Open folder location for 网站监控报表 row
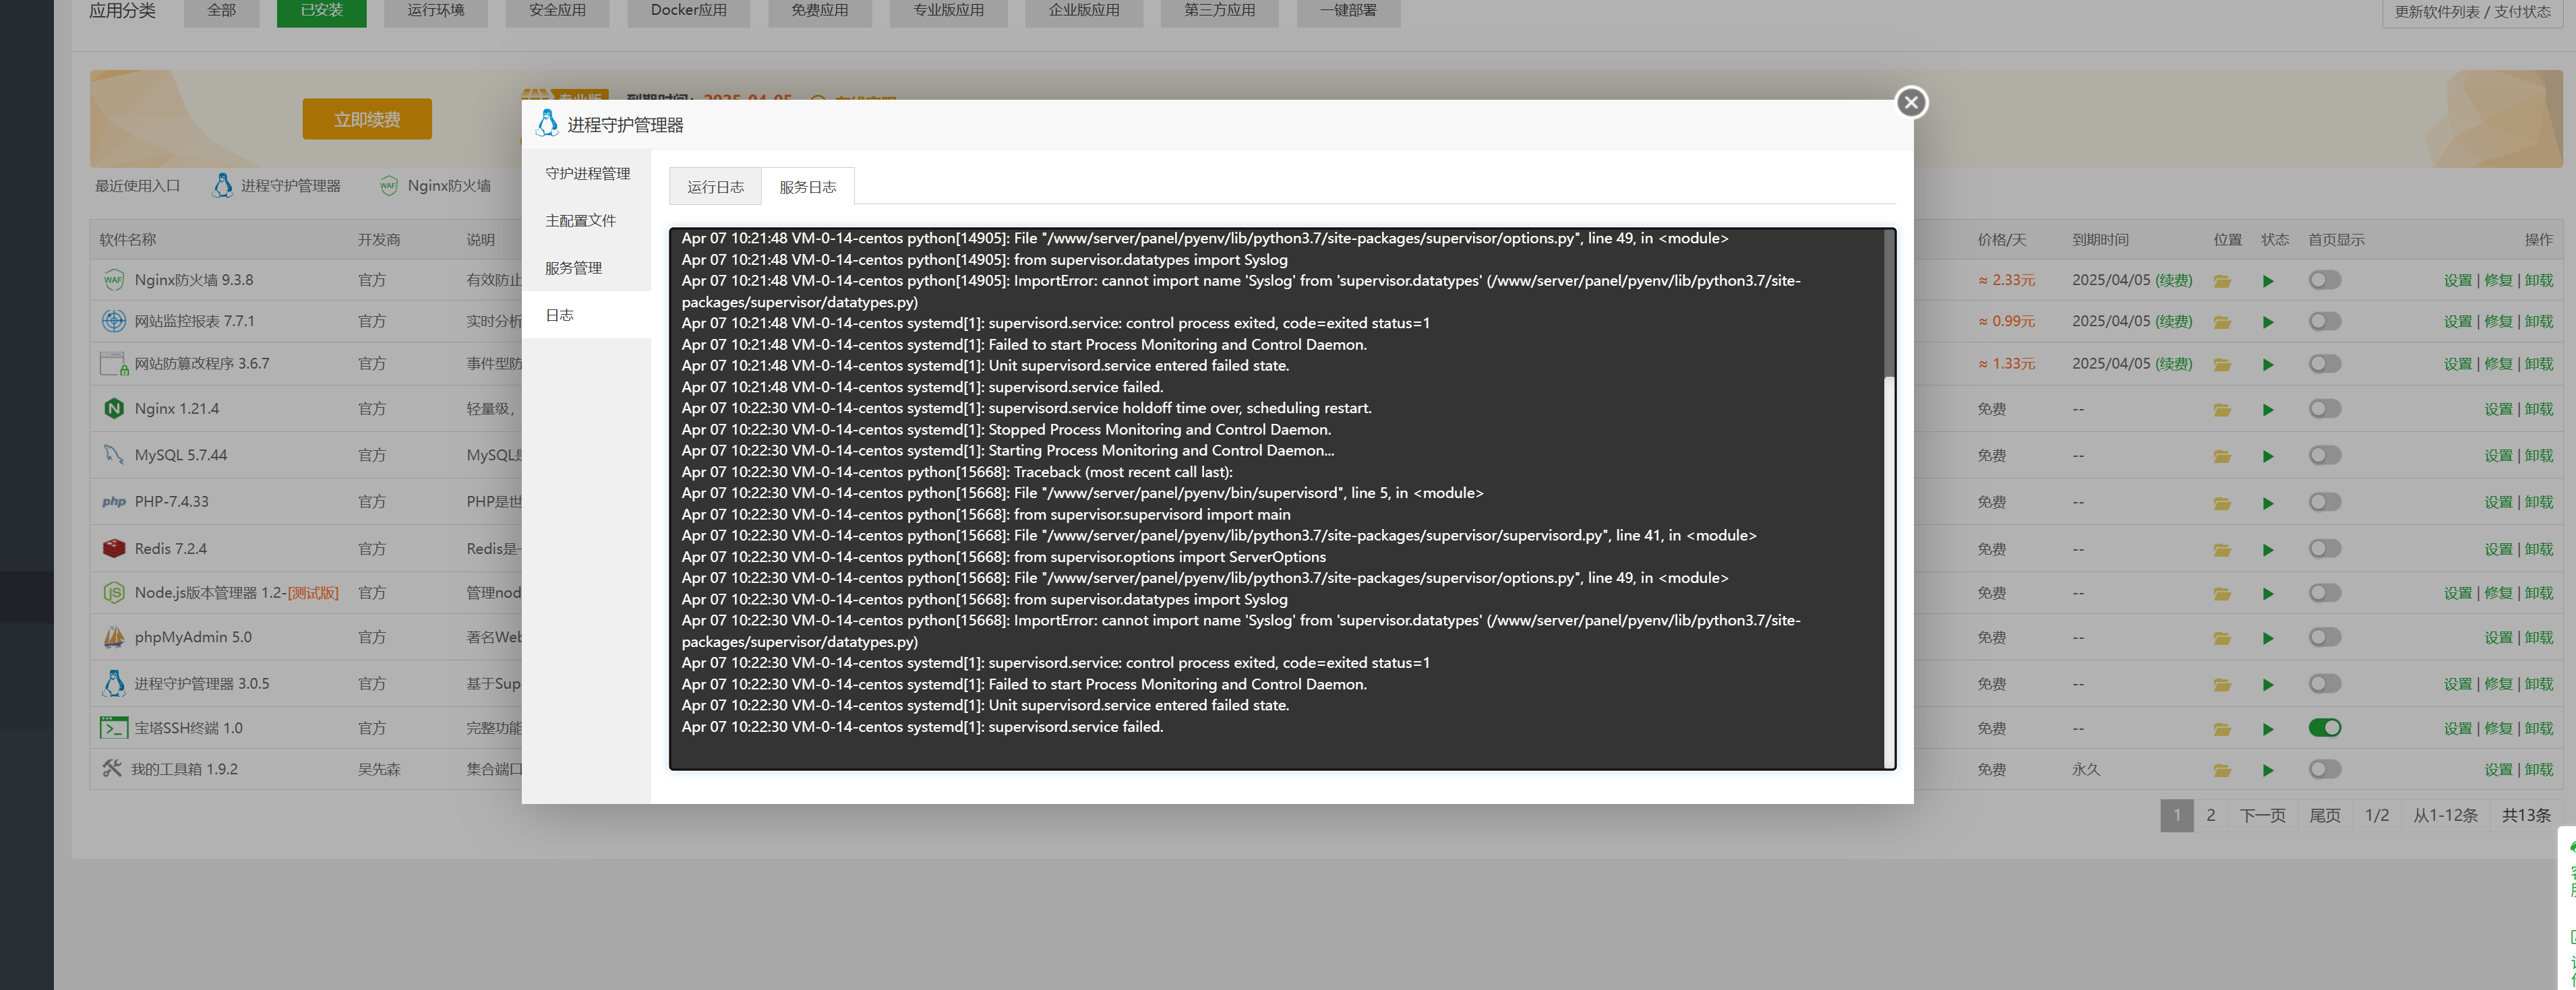The height and width of the screenshot is (990, 2576). click(x=2222, y=322)
